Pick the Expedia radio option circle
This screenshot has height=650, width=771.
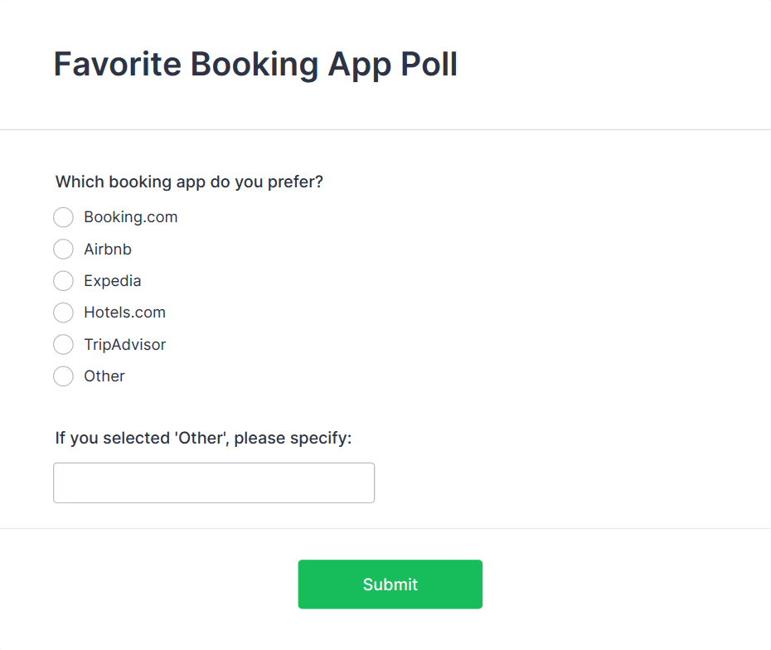63,281
